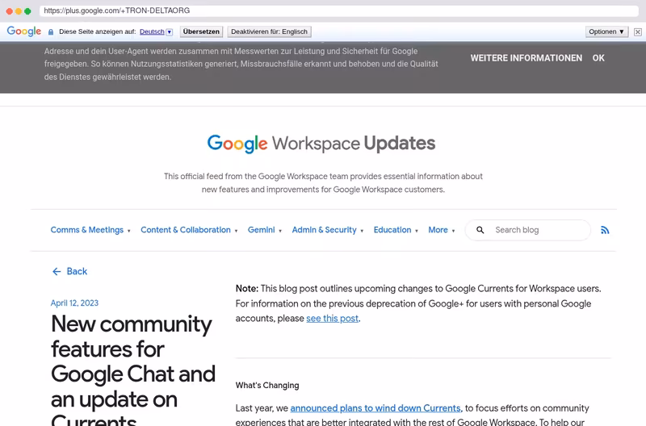Click the What's Changing heading
Image resolution: width=646 pixels, height=426 pixels.
coord(267,386)
